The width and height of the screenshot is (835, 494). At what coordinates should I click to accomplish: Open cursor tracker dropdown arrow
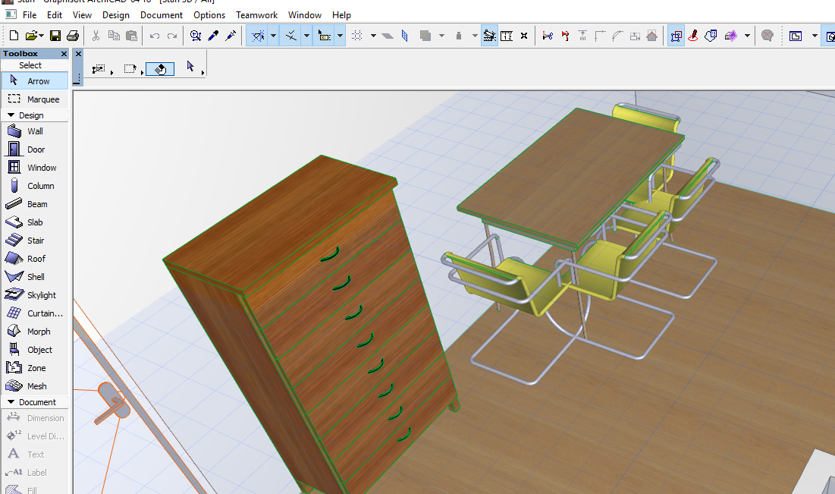[340, 36]
